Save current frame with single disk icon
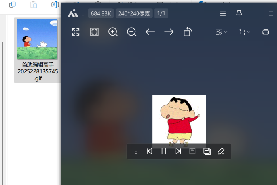Image resolution: width=277 pixels, height=185 pixels. (192, 151)
